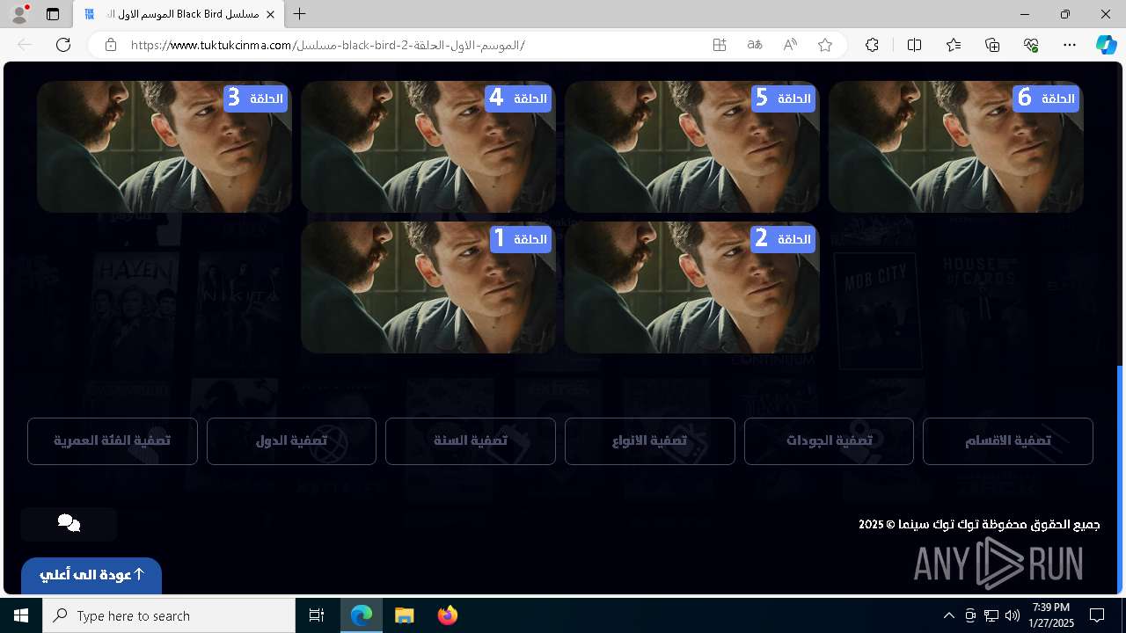Select the Edge taskbar icon
The height and width of the screenshot is (633, 1126).
362,615
